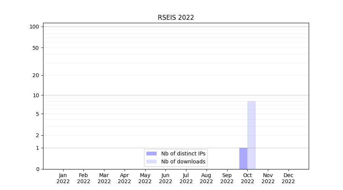Click the 'Nb of downloads' legend label
The width and height of the screenshot is (343, 190).
pos(183,161)
